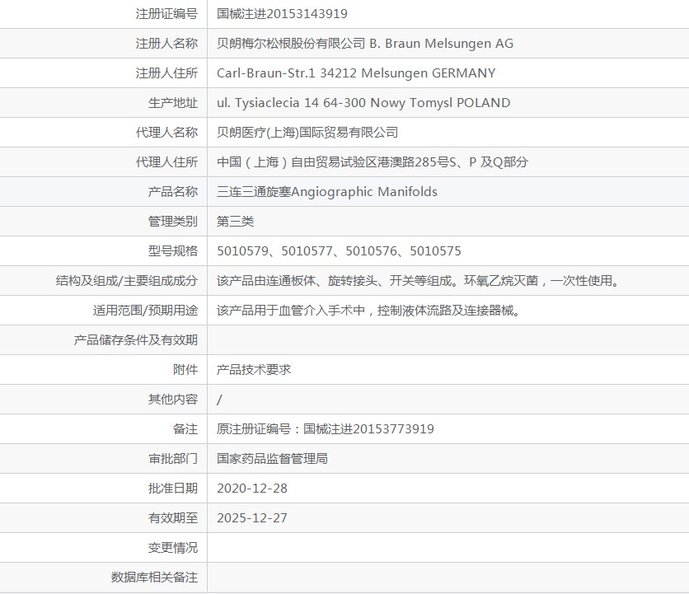
Task: Click the 变更情况 label
Action: pos(173,547)
